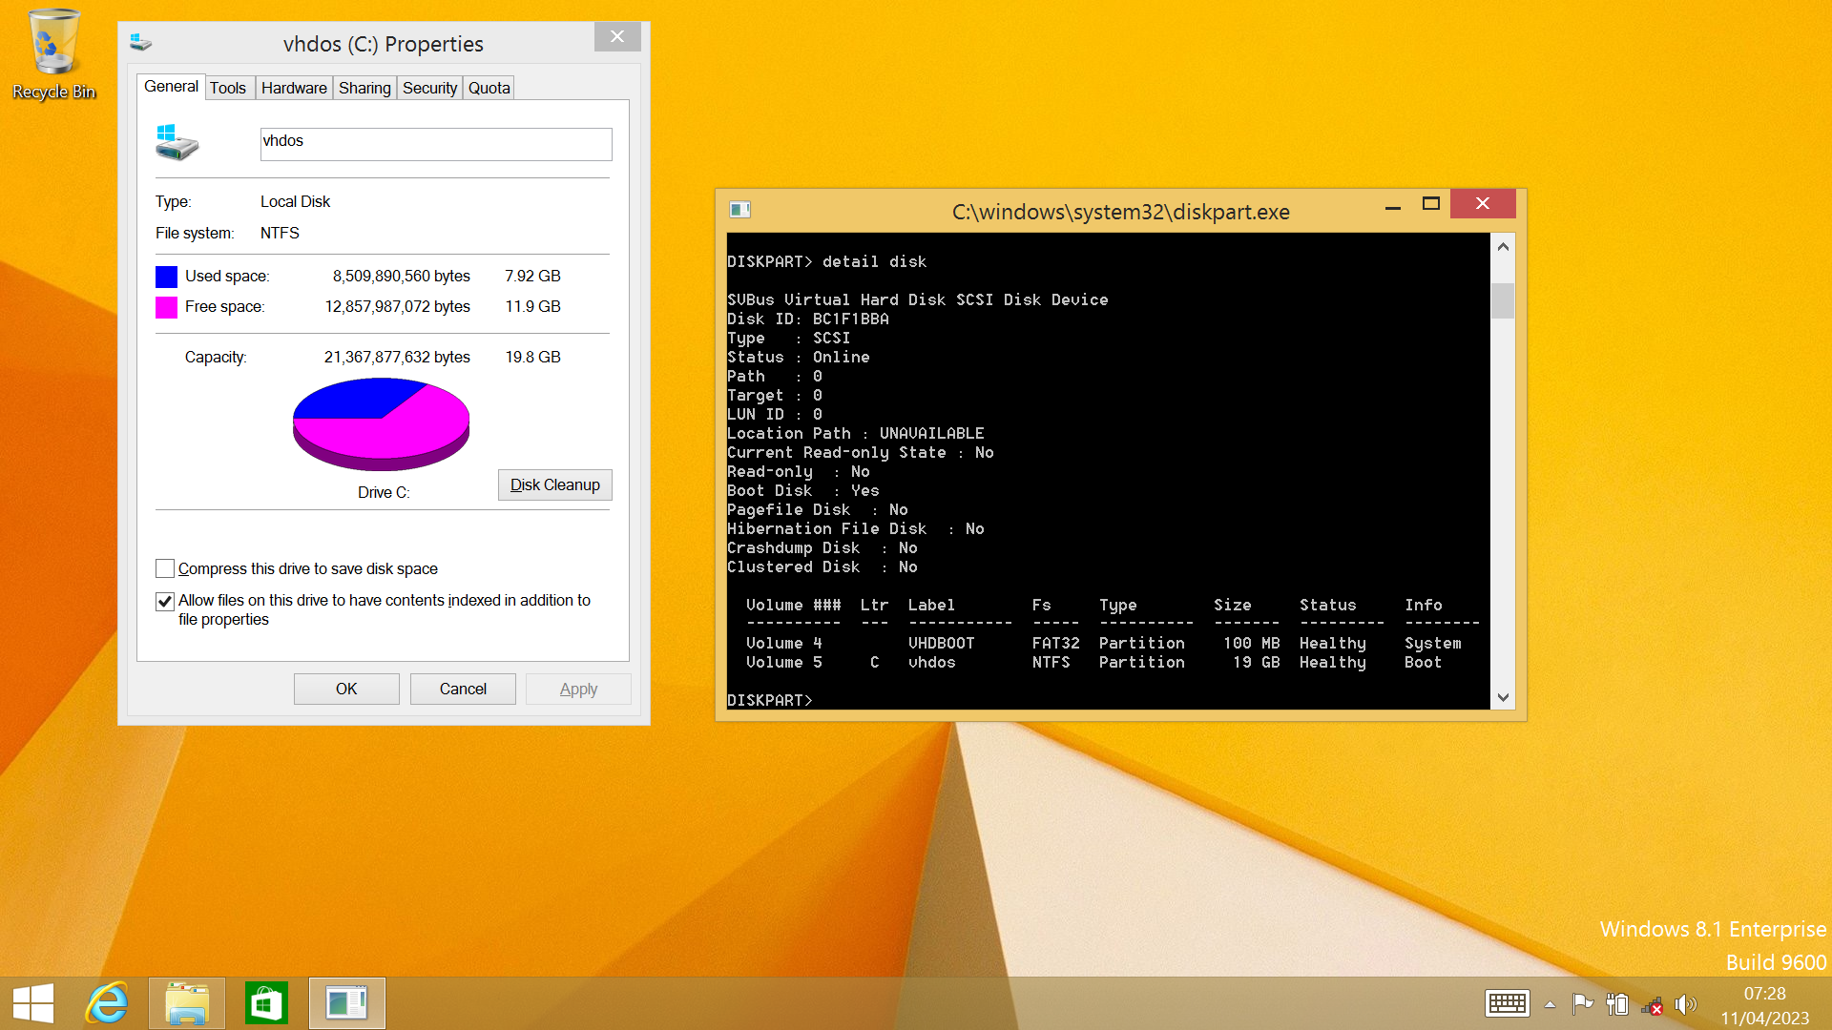
Task: Click the 'Drive C:' label under chart
Action: tap(384, 492)
